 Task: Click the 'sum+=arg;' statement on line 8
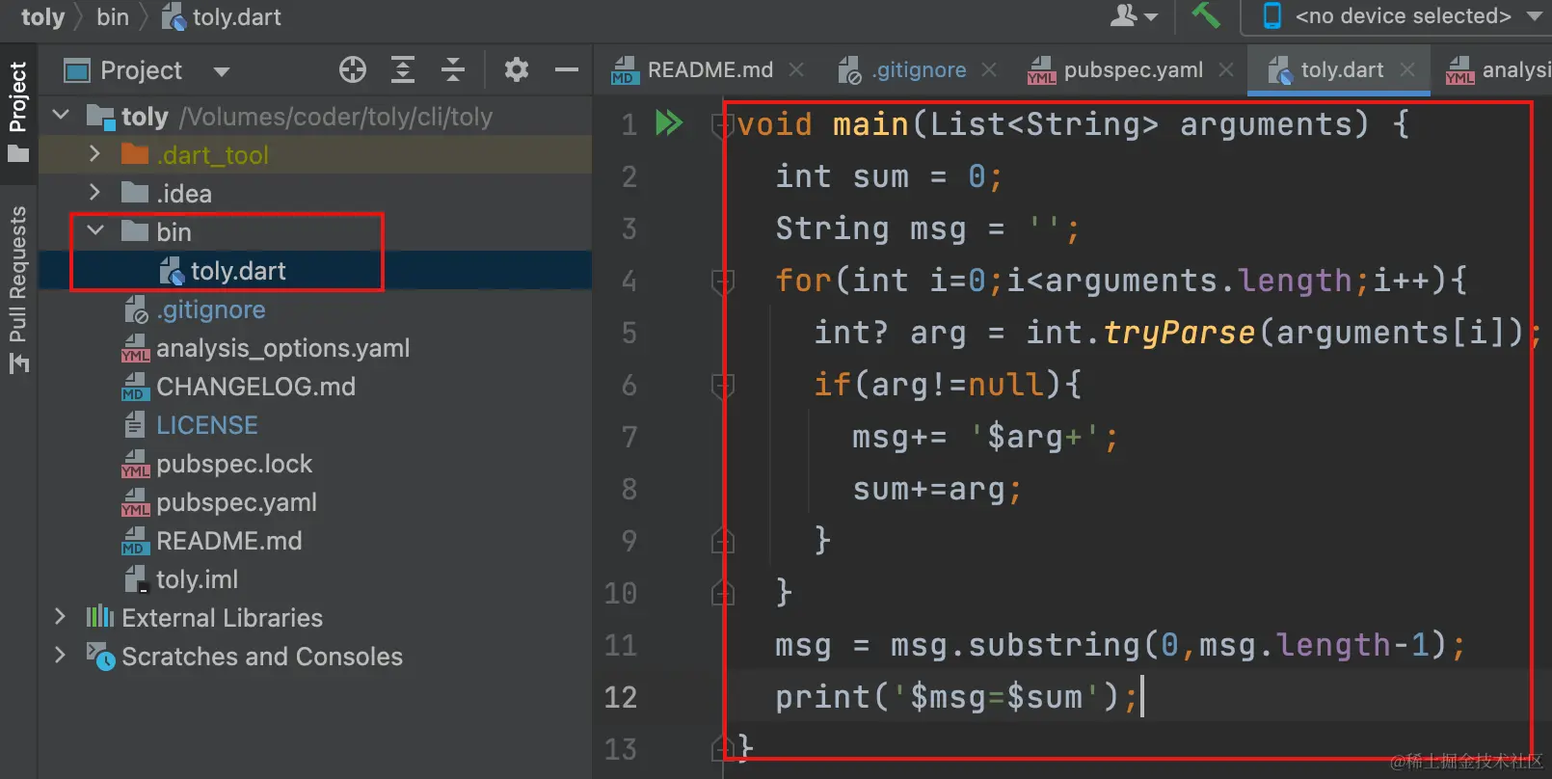937,489
